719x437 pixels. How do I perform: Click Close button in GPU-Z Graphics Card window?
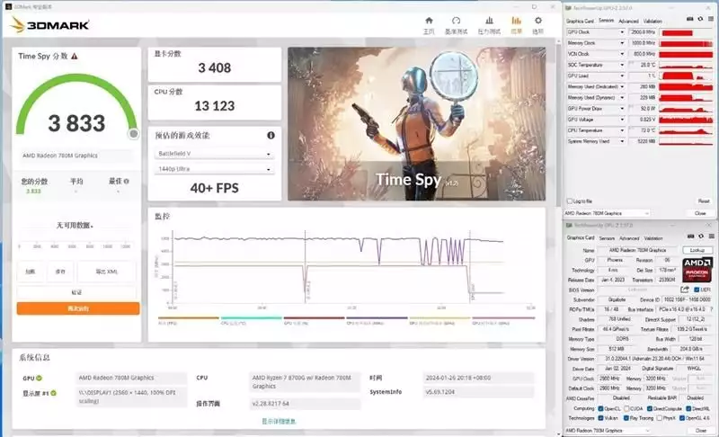700,431
